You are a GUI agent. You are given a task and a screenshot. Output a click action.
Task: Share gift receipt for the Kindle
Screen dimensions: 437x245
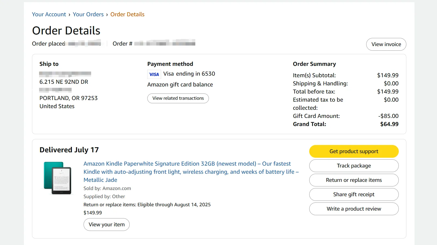click(354, 194)
